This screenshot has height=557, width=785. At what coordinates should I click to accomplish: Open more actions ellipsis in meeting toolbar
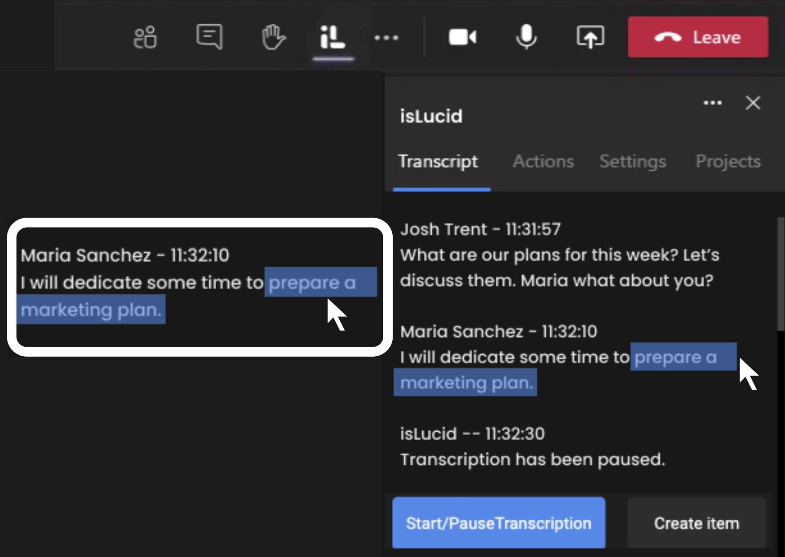tap(386, 38)
